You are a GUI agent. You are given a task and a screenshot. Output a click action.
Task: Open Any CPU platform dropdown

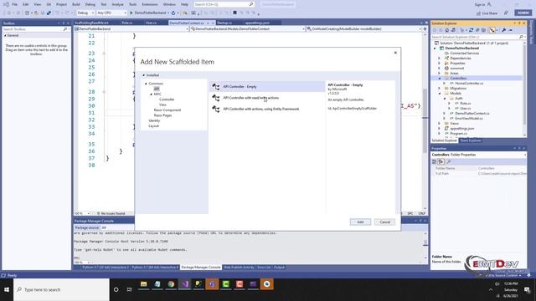point(111,13)
